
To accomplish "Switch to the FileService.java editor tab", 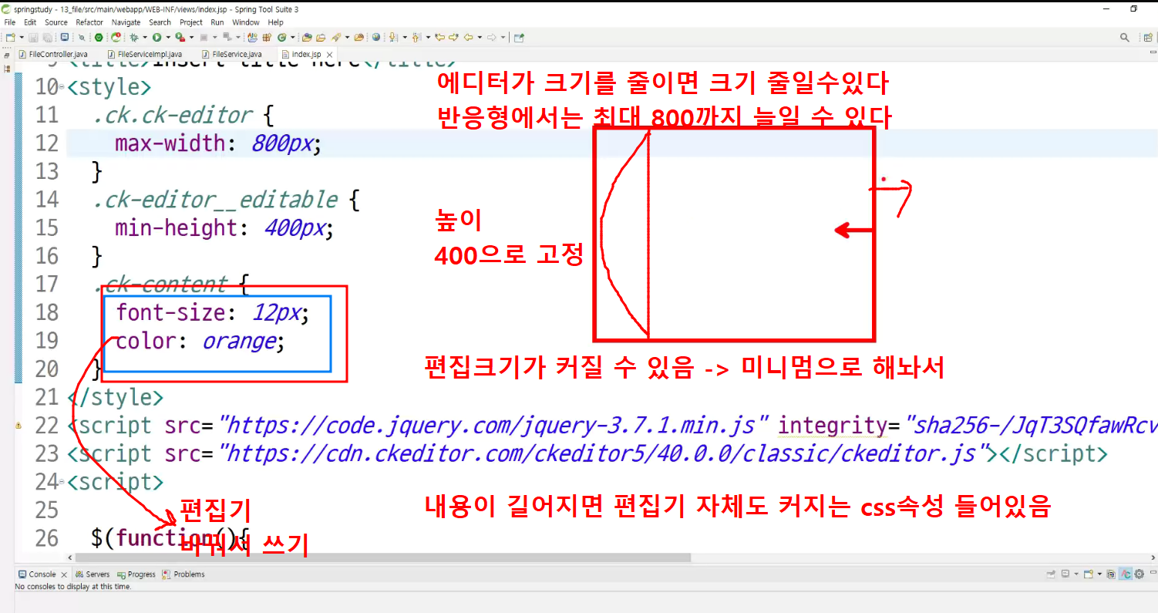I will [231, 55].
